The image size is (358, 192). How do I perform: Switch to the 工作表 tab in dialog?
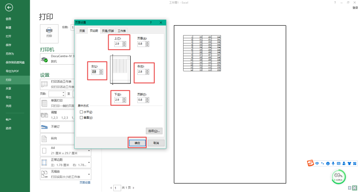pyautogui.click(x=121, y=31)
